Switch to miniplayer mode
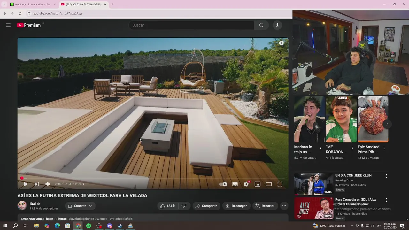The height and width of the screenshot is (230, 409). pyautogui.click(x=258, y=184)
